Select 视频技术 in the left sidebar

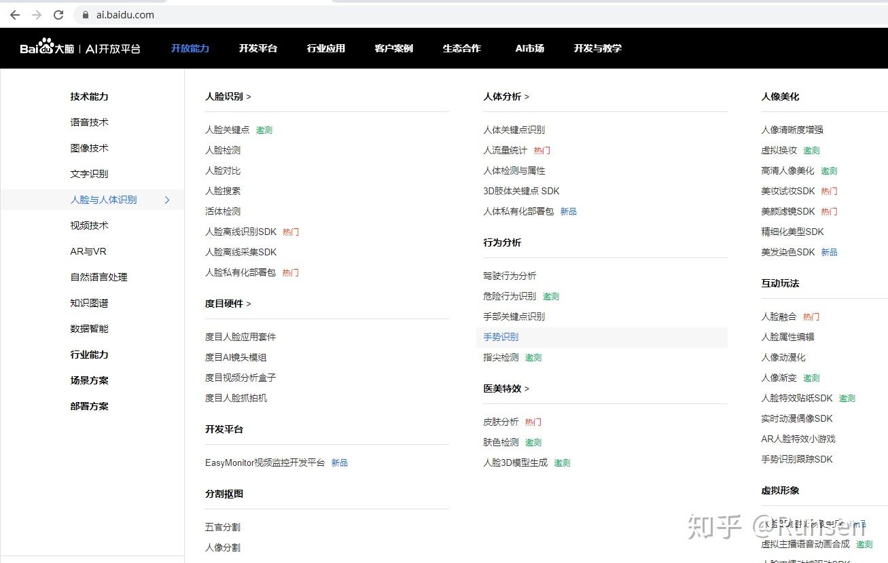(90, 225)
